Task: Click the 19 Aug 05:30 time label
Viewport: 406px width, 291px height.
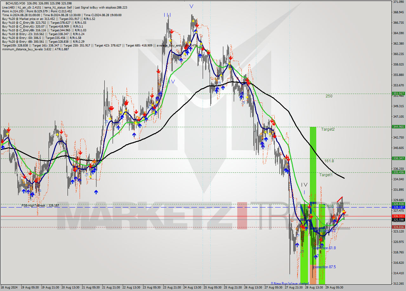Action: (x=30, y=288)
